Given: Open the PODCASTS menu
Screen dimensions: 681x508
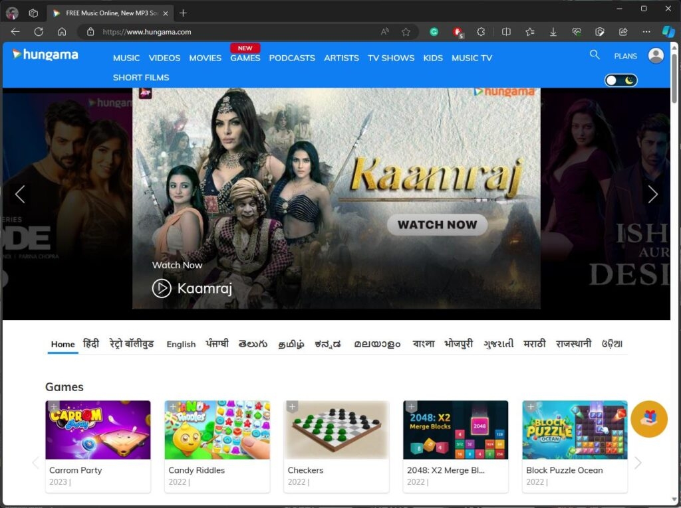Looking at the screenshot, I should coord(292,58).
